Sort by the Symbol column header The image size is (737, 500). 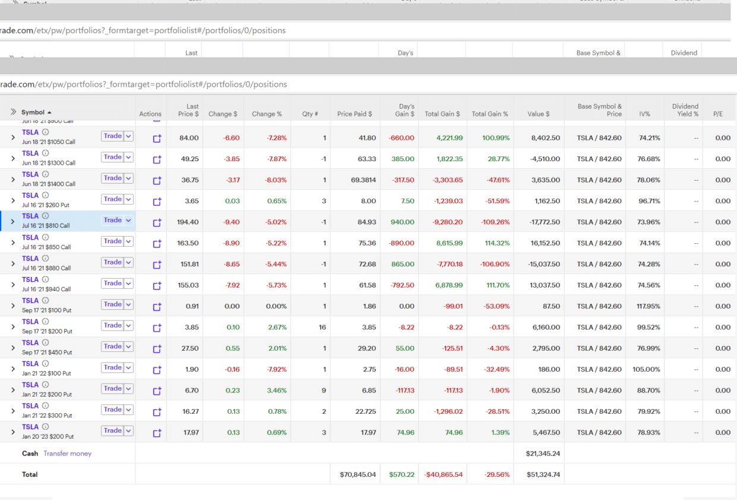click(36, 112)
